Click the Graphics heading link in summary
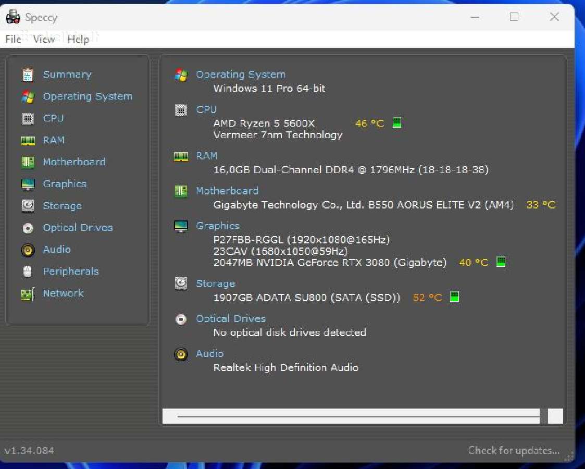 218,226
